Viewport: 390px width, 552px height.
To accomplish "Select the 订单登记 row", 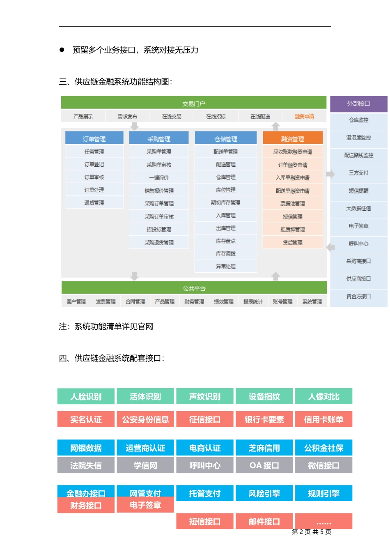I will (x=94, y=164).
